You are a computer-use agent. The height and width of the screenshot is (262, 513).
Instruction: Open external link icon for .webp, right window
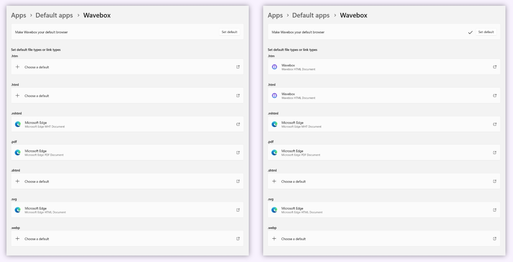point(495,239)
